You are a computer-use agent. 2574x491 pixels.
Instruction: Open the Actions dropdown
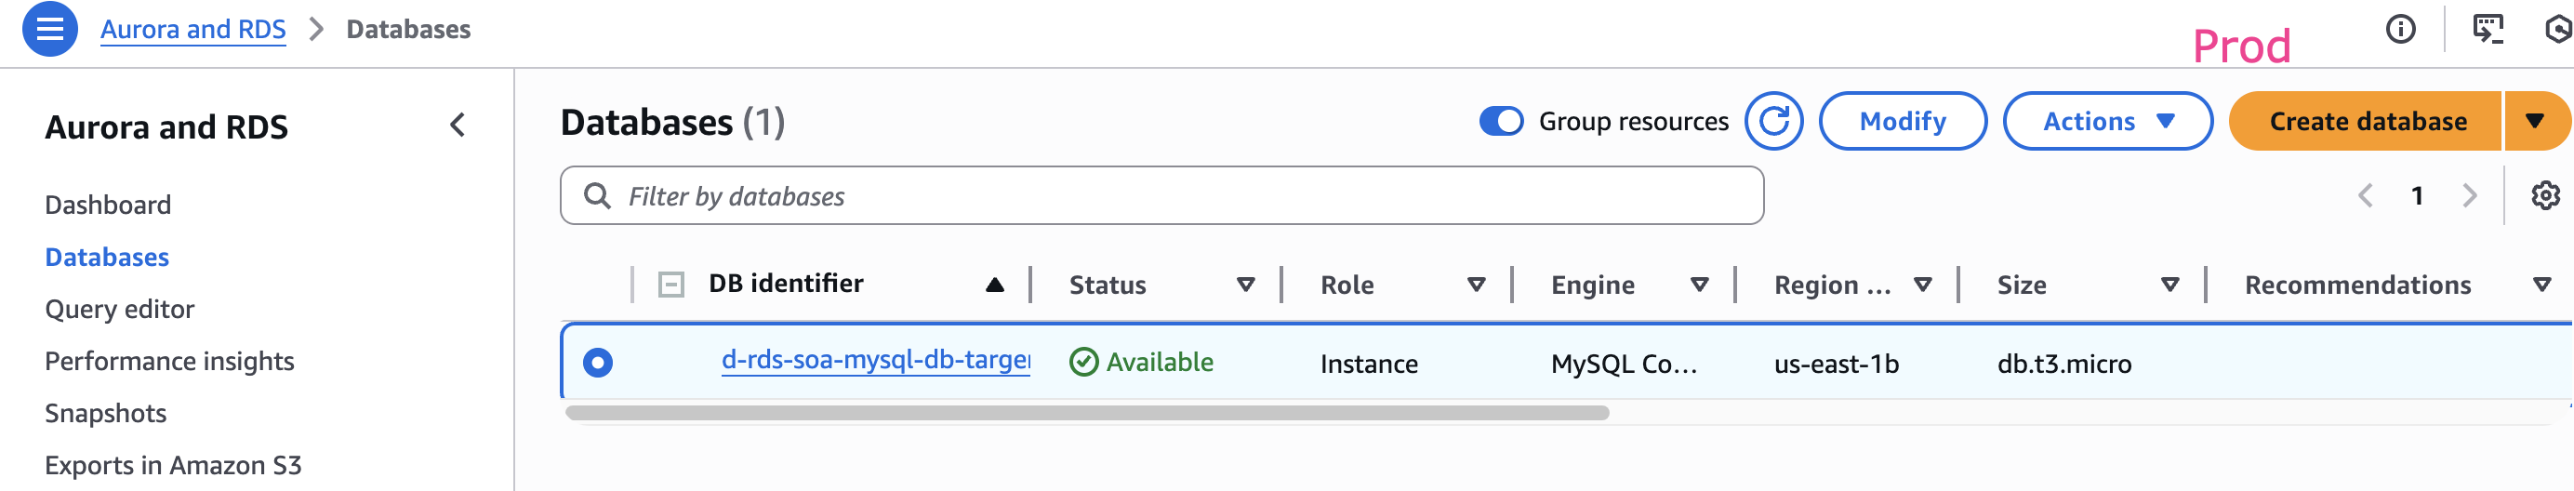click(2106, 121)
